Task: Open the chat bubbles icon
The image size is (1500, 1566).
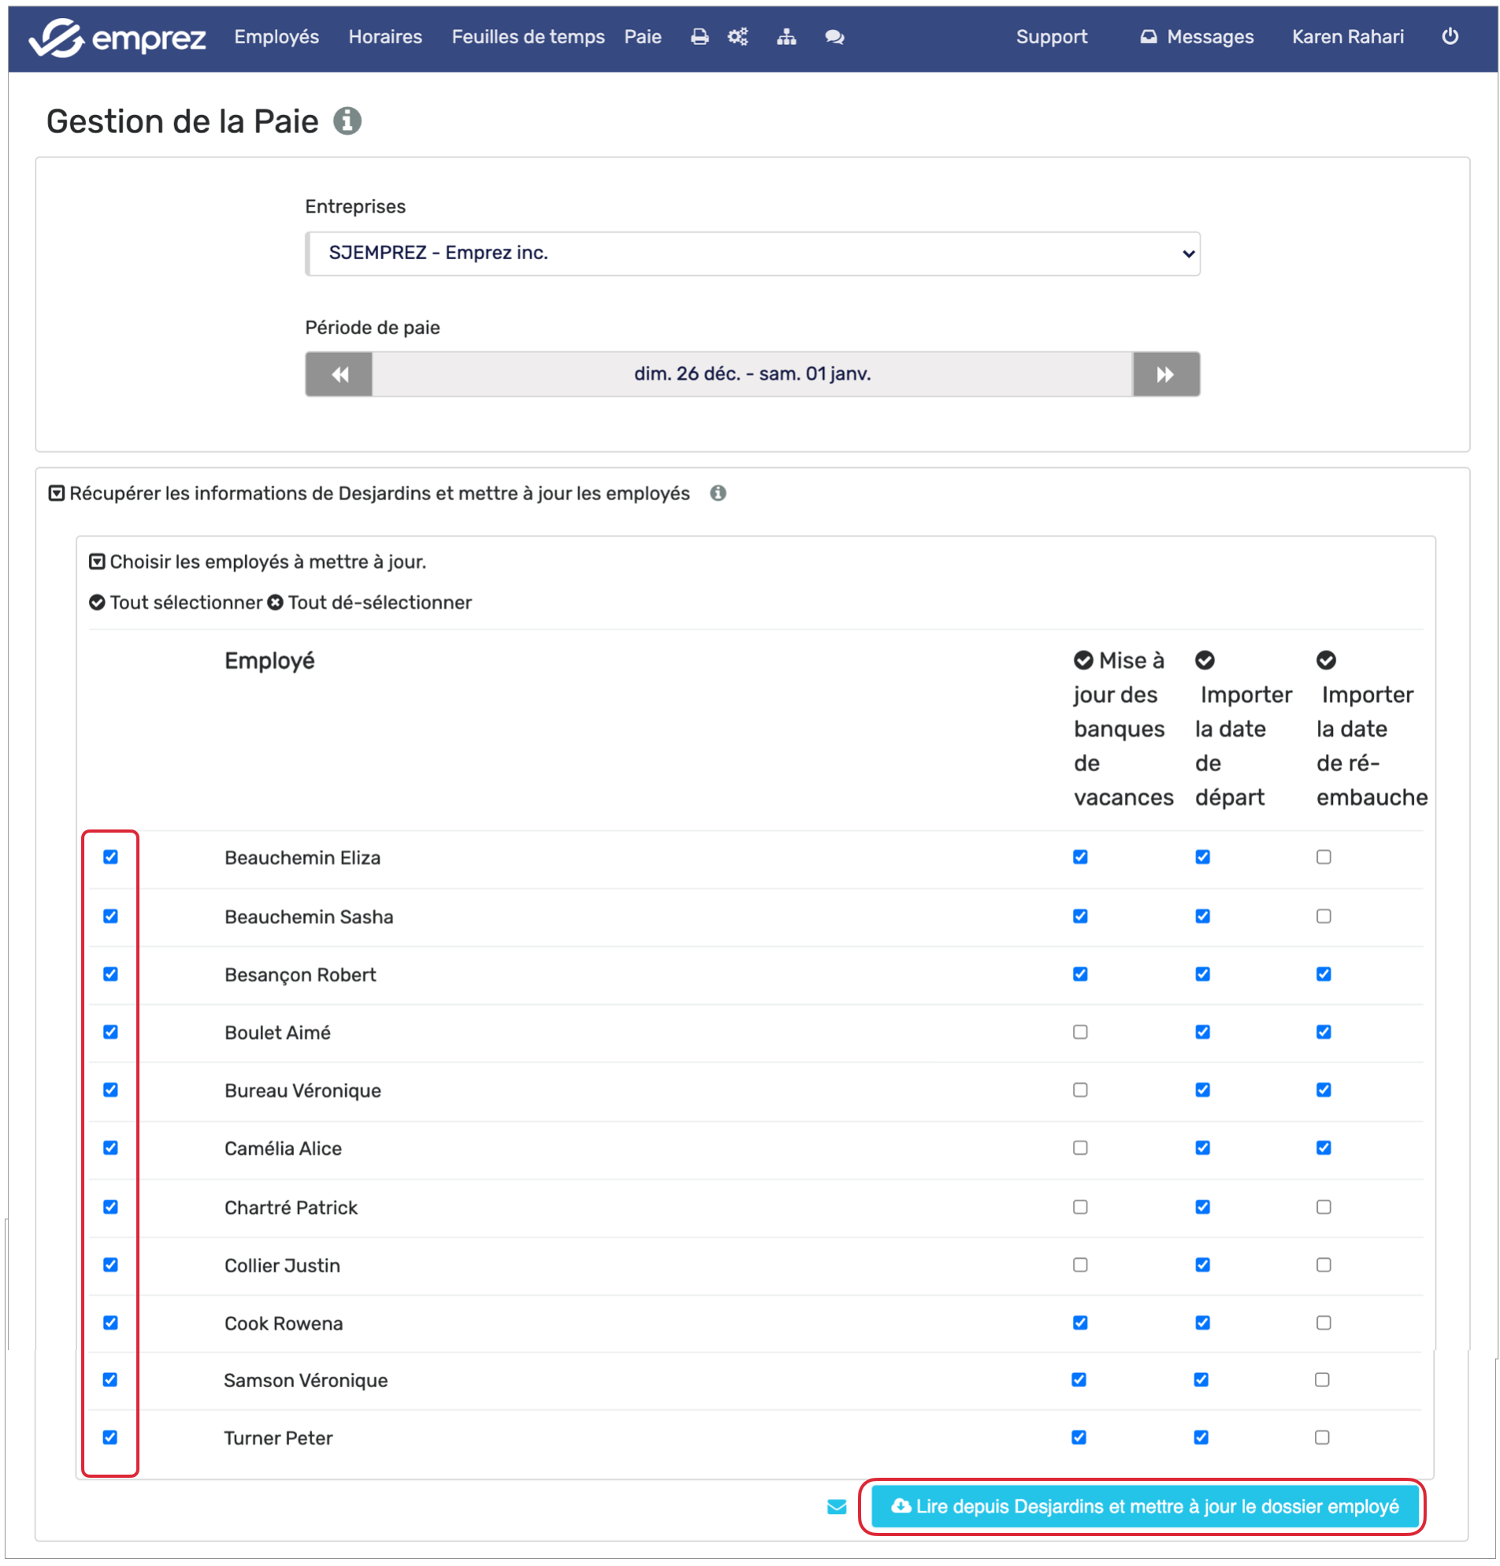Action: coord(834,37)
